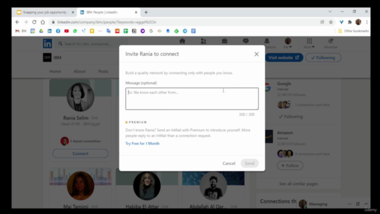Bookmark this page star icon
This screenshot has width=380, height=214.
point(331,22)
